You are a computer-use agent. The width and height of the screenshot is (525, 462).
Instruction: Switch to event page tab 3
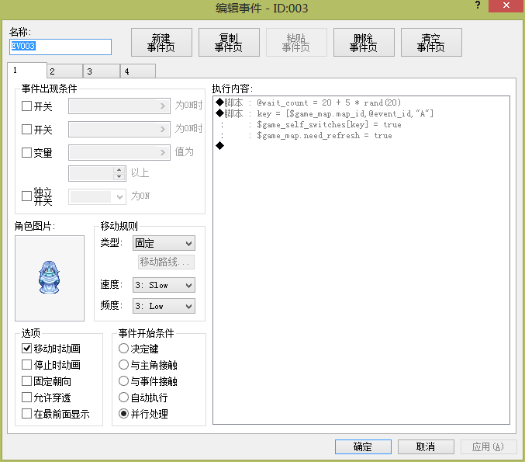coord(102,71)
